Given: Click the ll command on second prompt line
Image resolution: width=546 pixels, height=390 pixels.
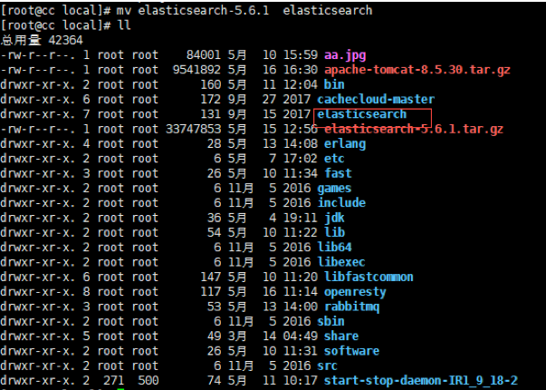Looking at the screenshot, I should point(124,25).
